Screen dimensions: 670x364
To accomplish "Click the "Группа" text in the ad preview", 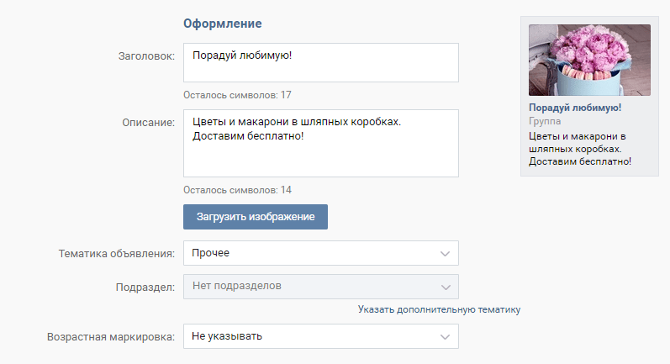I will coord(545,121).
